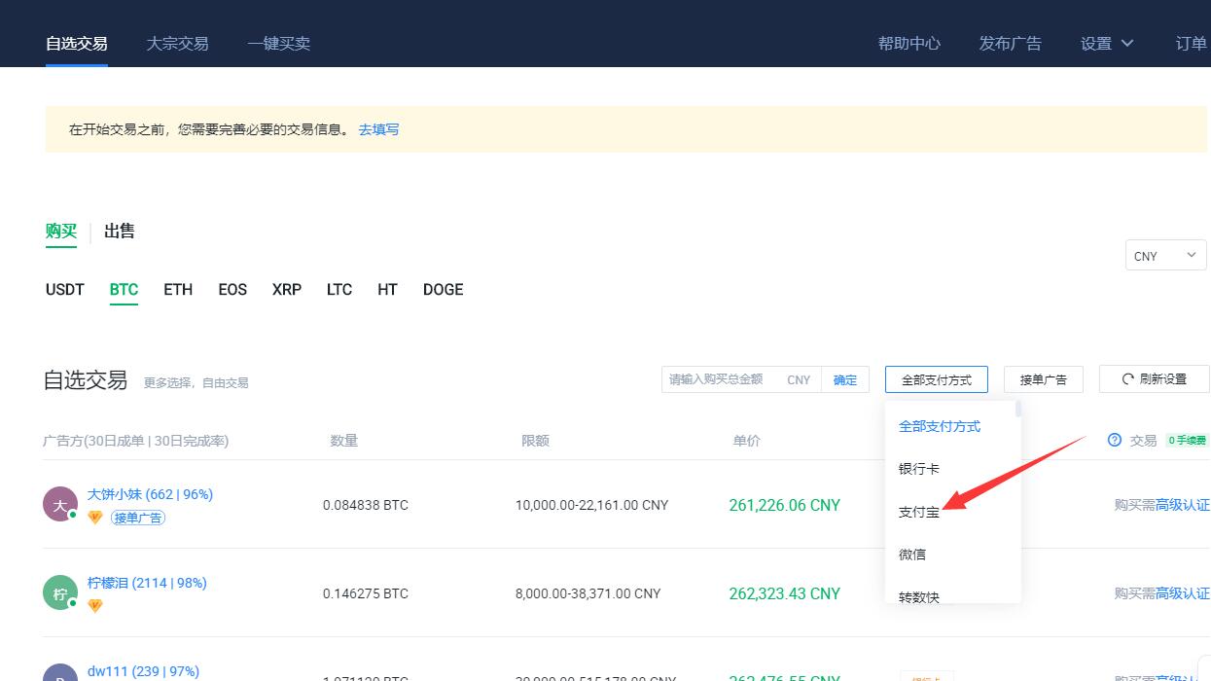Switch to the 出售 tab
The width and height of the screenshot is (1211, 681).
[x=119, y=232]
